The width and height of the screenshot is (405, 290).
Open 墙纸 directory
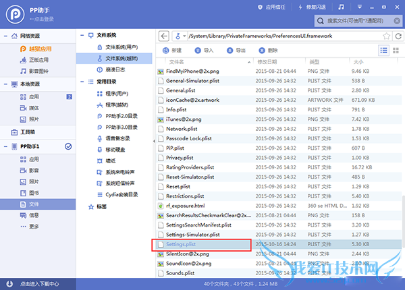[x=106, y=161]
